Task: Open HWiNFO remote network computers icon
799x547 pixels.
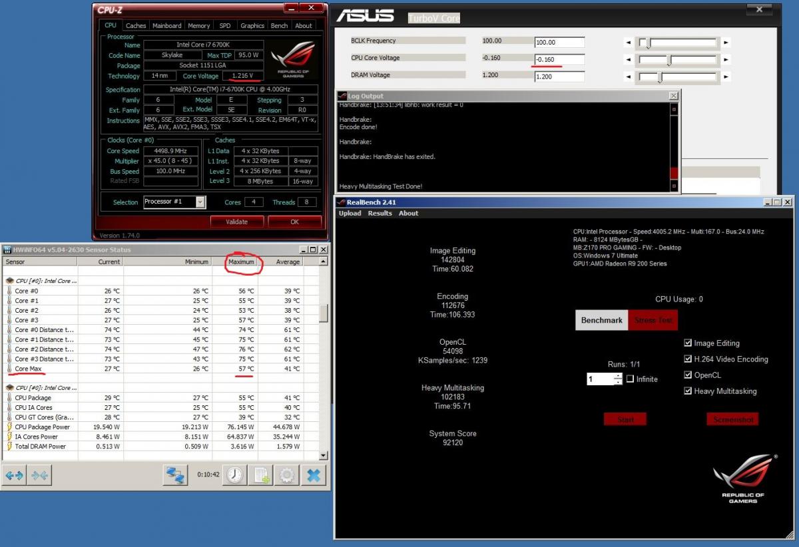Action: (176, 475)
